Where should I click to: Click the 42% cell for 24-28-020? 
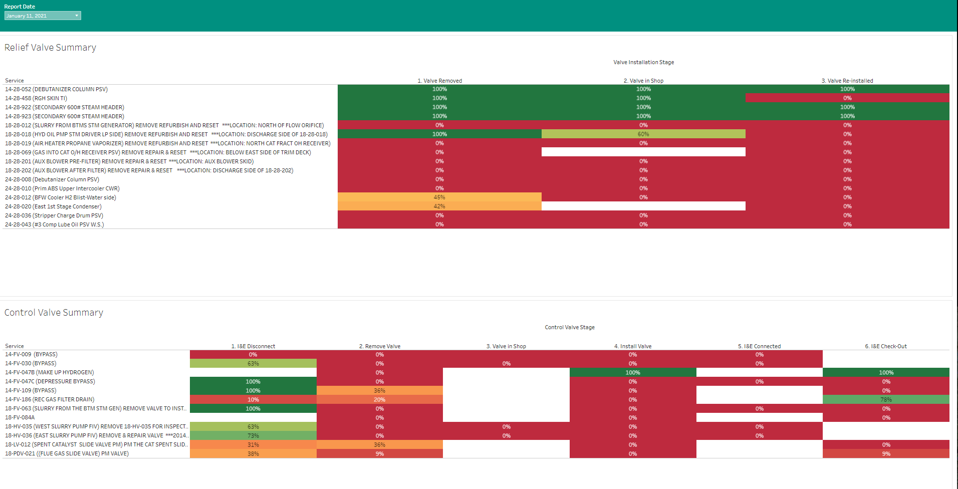click(439, 206)
